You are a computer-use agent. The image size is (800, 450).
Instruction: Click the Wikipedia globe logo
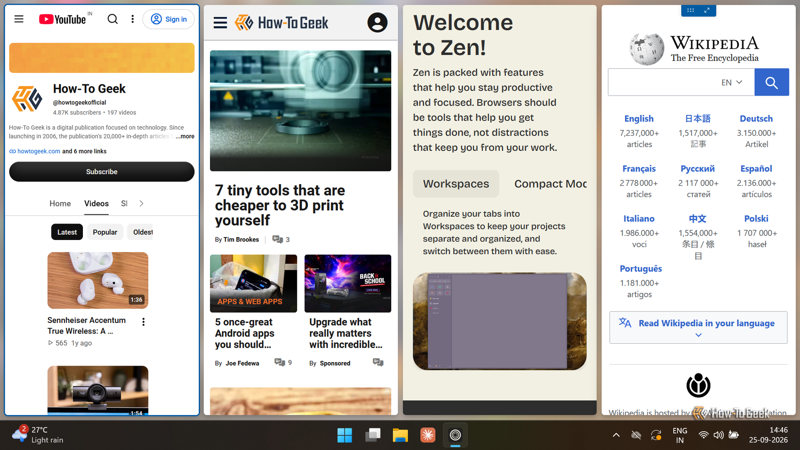coord(647,49)
